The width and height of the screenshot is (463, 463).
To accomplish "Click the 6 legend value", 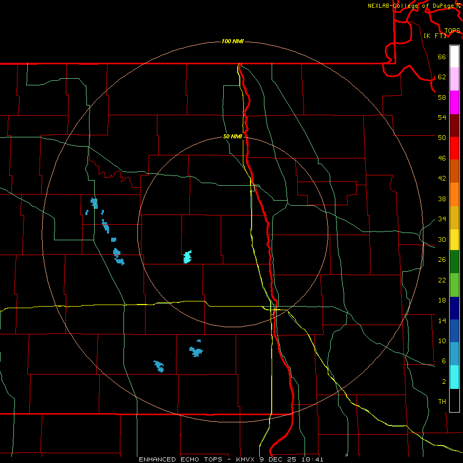I will (444, 361).
